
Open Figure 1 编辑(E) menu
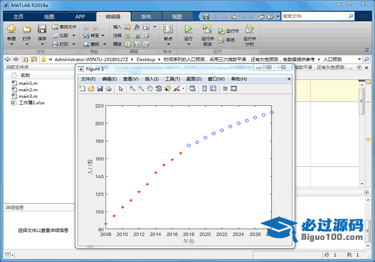pos(109,79)
